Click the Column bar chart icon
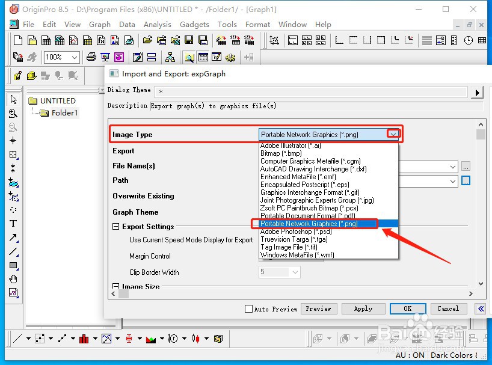This screenshot has width=492, height=365. tap(84, 339)
